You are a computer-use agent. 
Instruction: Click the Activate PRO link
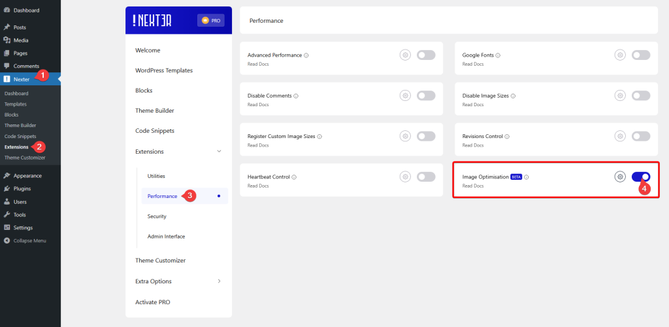tap(152, 302)
